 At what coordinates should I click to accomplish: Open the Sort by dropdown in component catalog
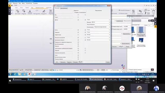pos(151,25)
